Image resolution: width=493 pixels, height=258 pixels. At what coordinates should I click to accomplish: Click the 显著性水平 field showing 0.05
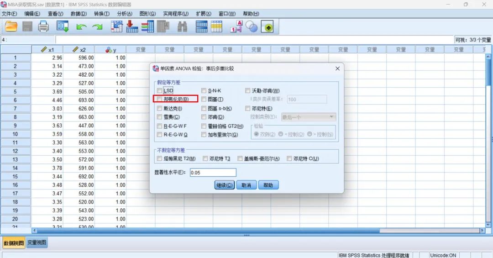[x=213, y=173]
